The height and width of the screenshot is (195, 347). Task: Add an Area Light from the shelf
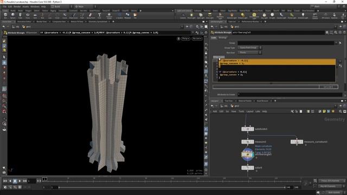click(210, 16)
